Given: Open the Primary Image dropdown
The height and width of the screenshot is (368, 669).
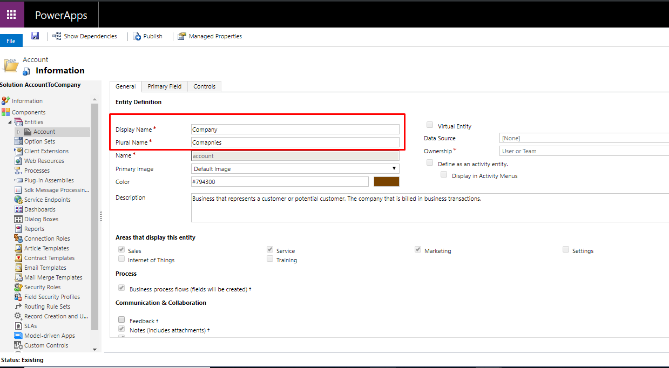Looking at the screenshot, I should point(295,169).
